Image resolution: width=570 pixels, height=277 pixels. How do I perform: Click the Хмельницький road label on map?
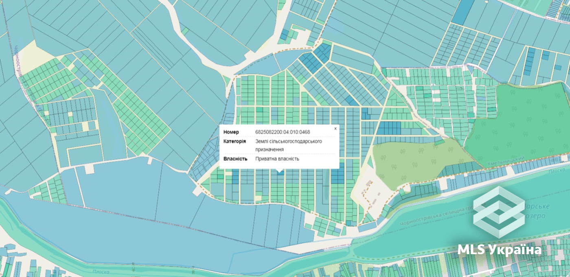tap(505, 162)
